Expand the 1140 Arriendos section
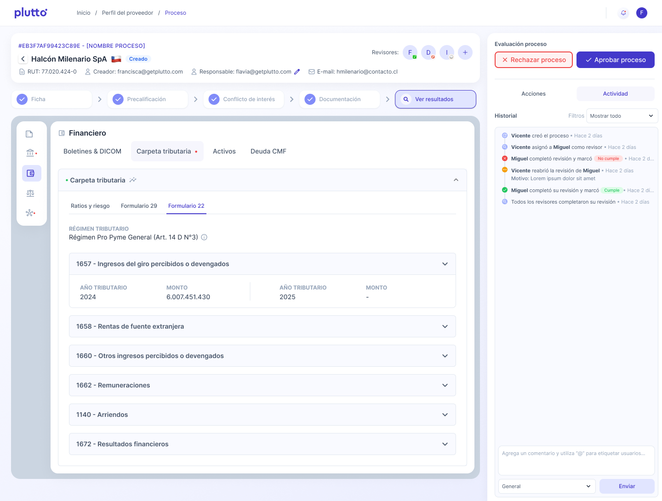662x501 pixels. [x=262, y=415]
